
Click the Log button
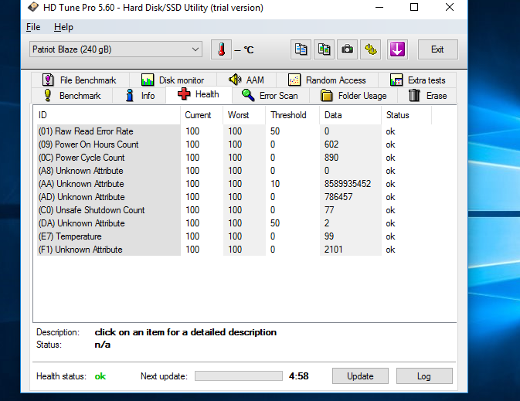(x=424, y=376)
